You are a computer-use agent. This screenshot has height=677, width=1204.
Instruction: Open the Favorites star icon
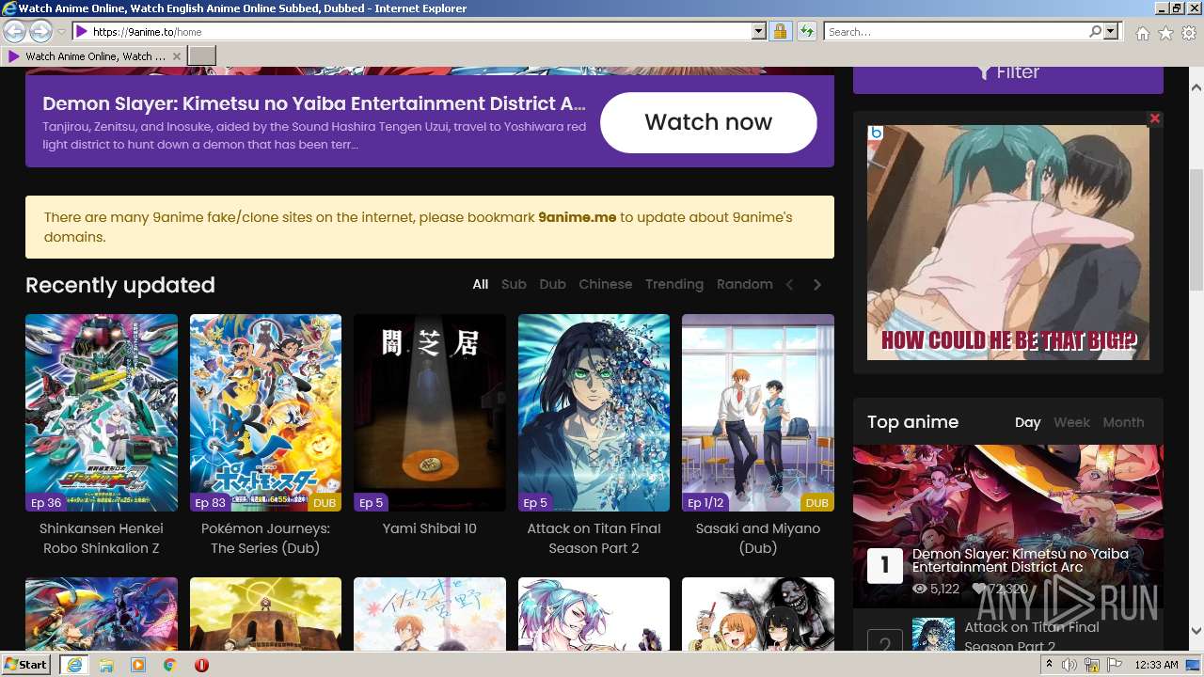[1165, 33]
